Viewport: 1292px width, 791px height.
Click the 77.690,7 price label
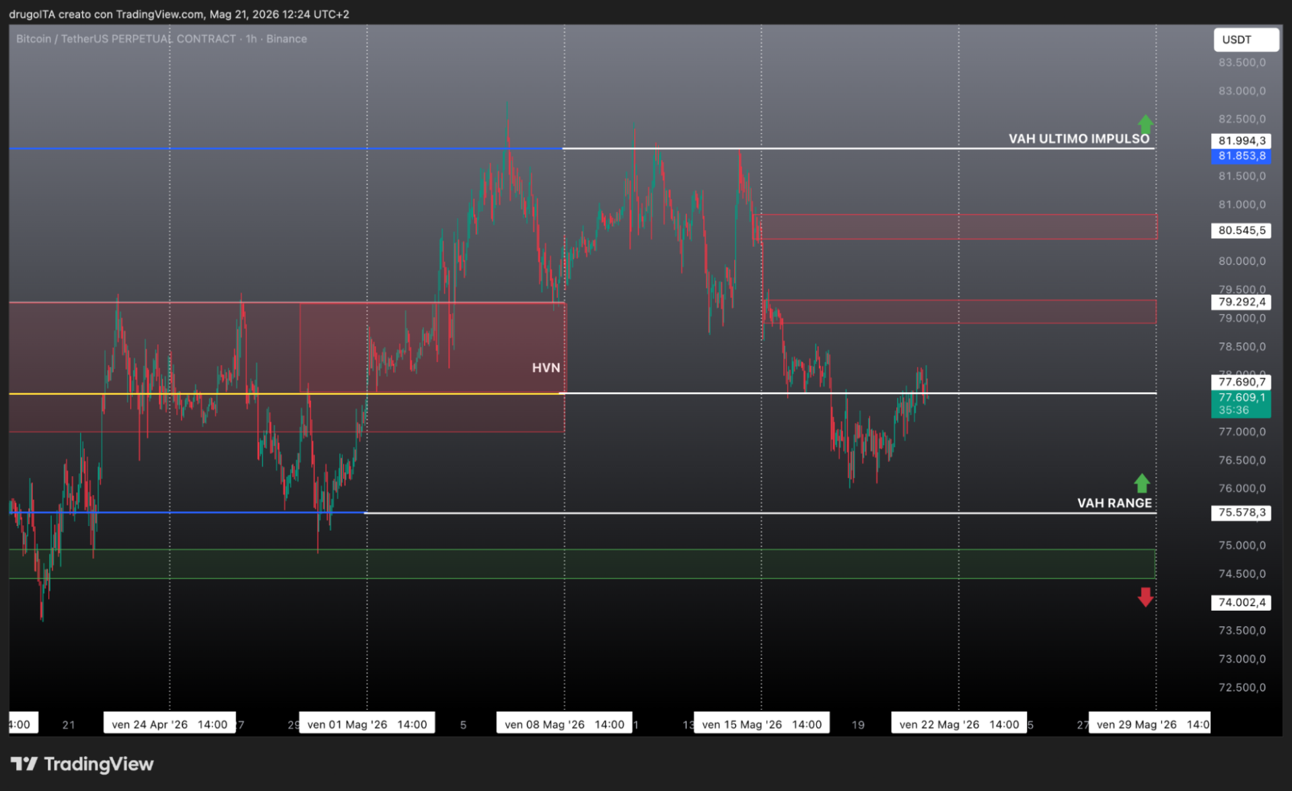pyautogui.click(x=1242, y=382)
